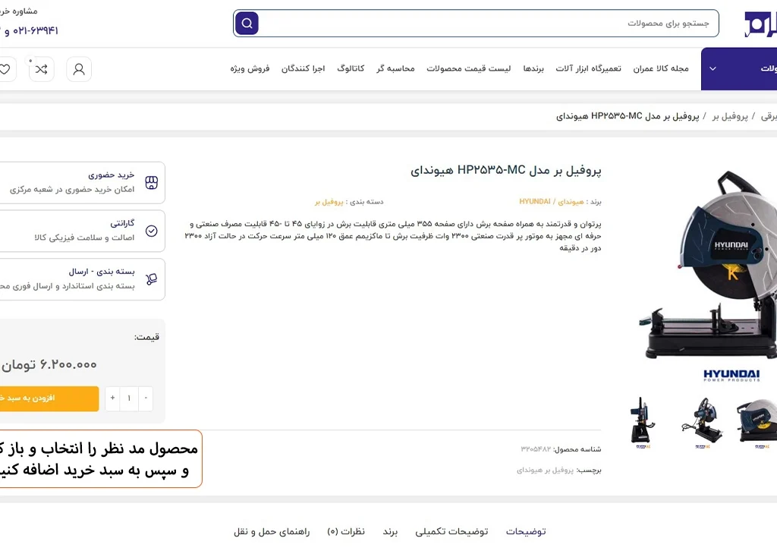The height and width of the screenshot is (554, 777).
Task: Open the wishlist heart icon
Action: 5,69
